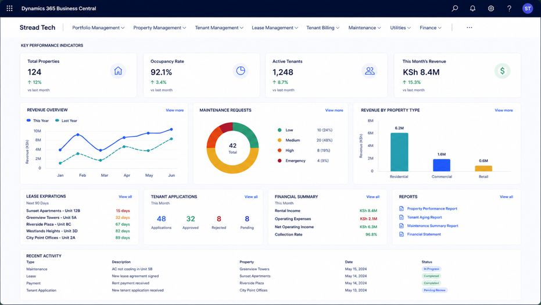Image resolution: width=541 pixels, height=305 pixels.
Task: Click the Net Operating Income KSh 6.3M value
Action: (x=368, y=227)
